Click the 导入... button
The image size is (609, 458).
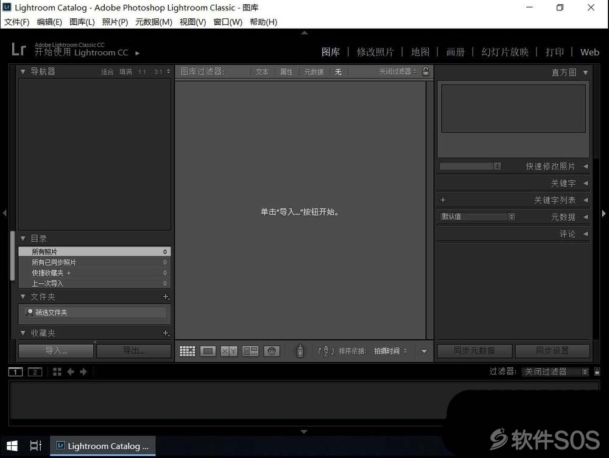click(56, 351)
